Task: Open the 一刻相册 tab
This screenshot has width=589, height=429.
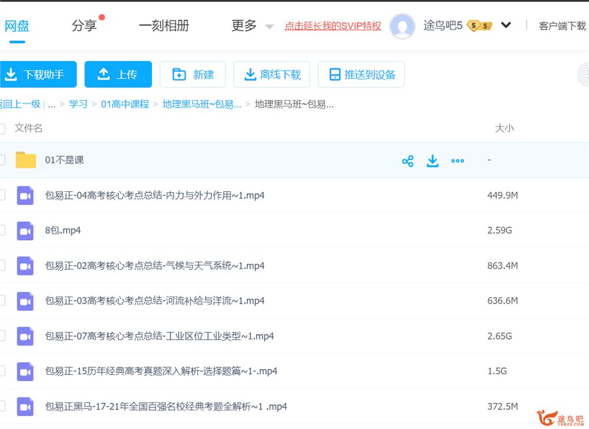Action: pyautogui.click(x=164, y=26)
